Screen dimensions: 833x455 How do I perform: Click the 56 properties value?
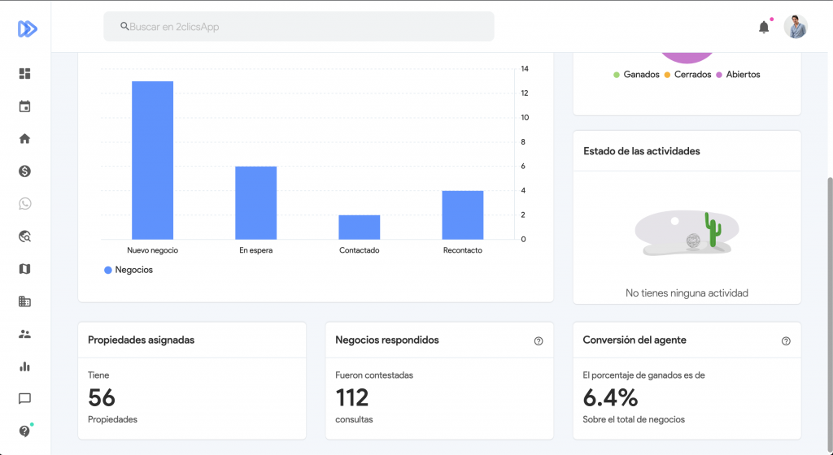click(x=102, y=398)
